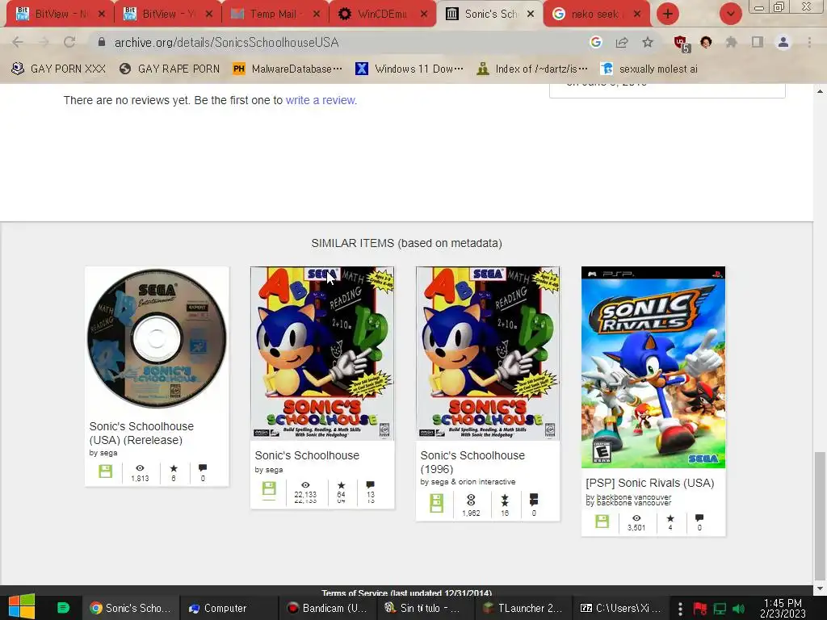Click the round avatar extension icon
The width and height of the screenshot is (827, 620).
coord(706,42)
